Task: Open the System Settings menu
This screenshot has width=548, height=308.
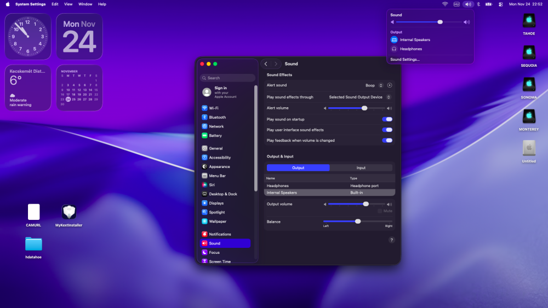Action: 30,4
